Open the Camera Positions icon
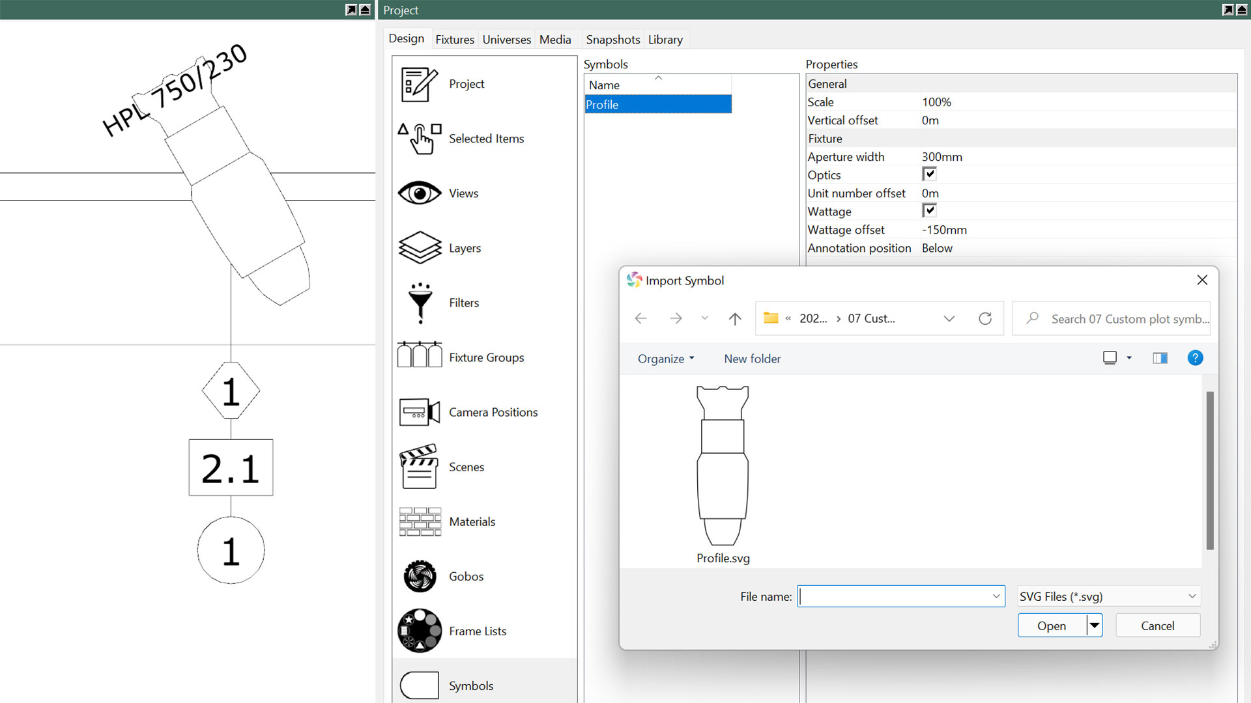The width and height of the screenshot is (1251, 703). tap(419, 412)
